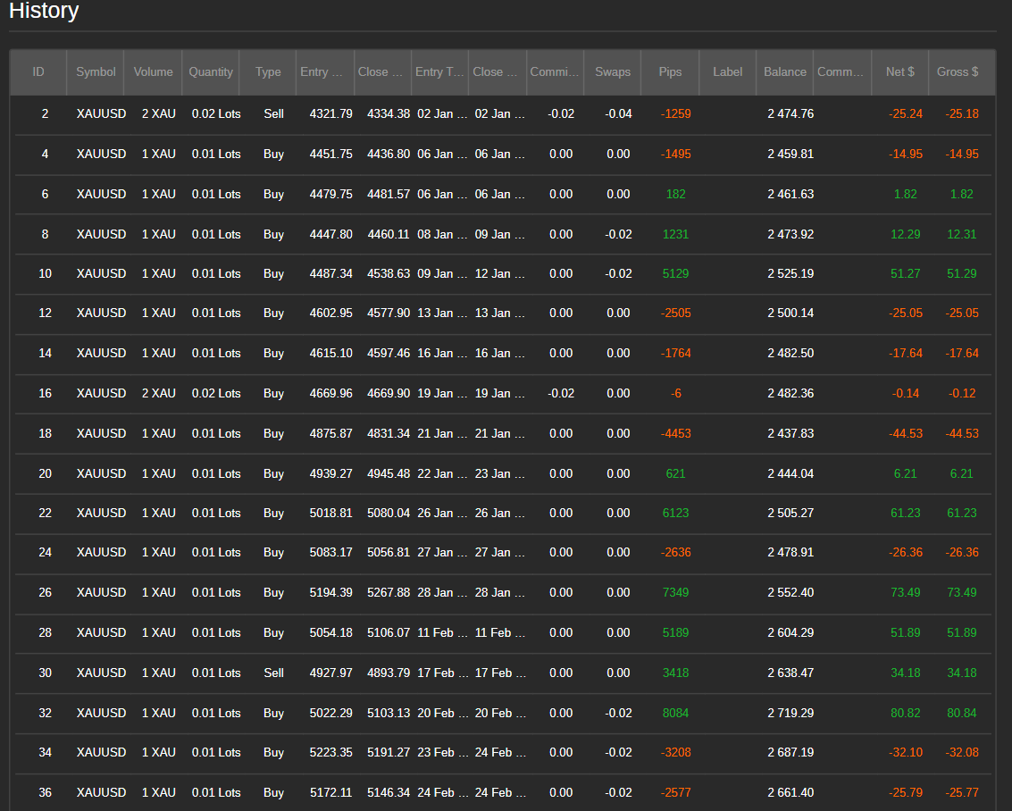The width and height of the screenshot is (1012, 811).
Task: Click pips value 5129
Action: click(676, 273)
